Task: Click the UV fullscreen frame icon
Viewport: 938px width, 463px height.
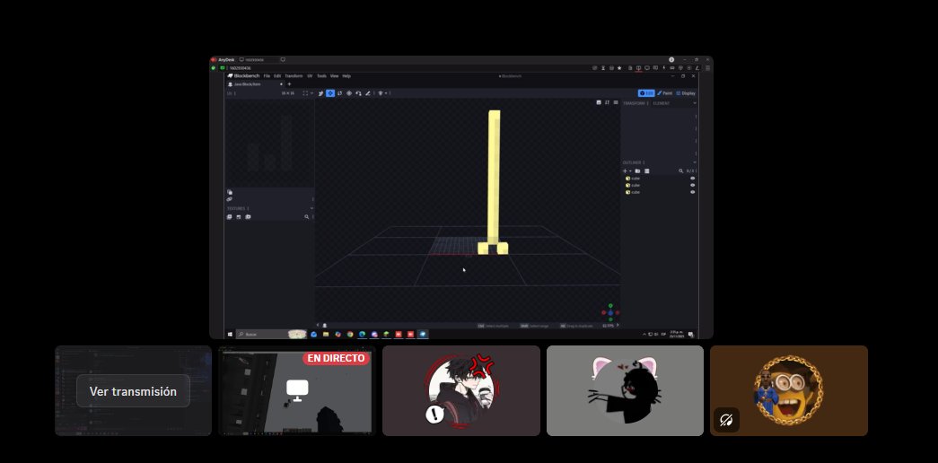Action: click(x=305, y=93)
